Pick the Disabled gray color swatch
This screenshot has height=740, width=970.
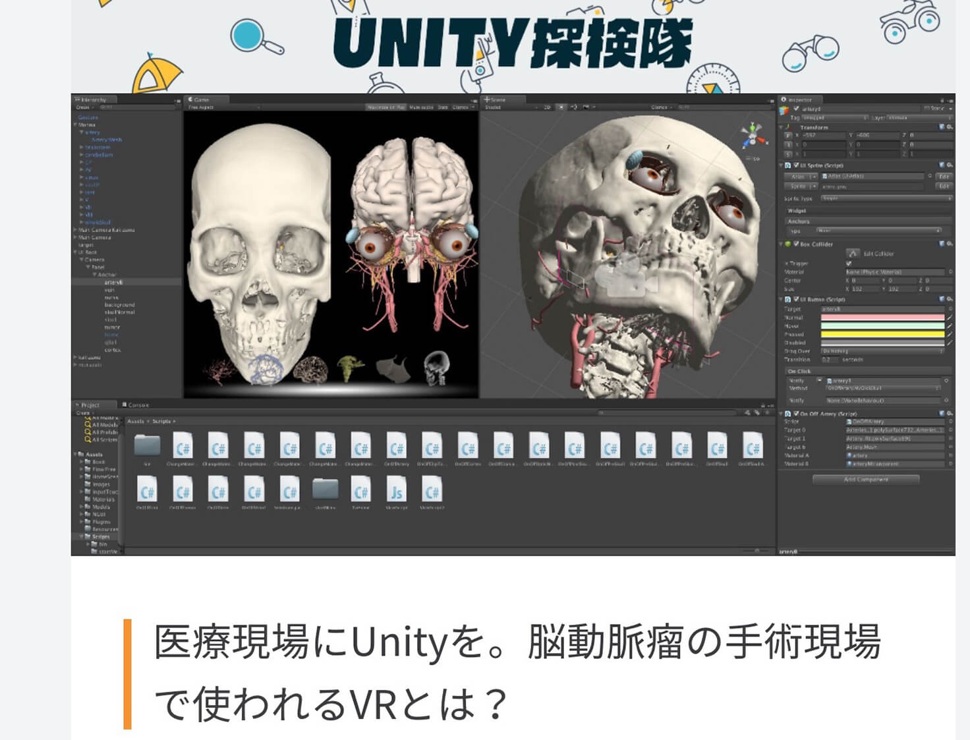pos(882,343)
